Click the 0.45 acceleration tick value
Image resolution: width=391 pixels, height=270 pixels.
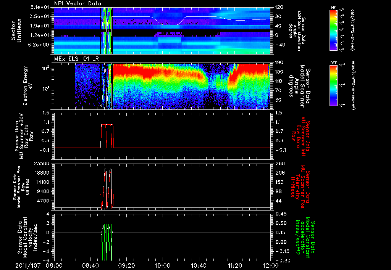pos(281,214)
